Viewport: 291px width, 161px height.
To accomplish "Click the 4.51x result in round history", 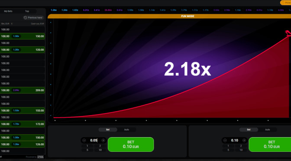I will pyautogui.click(x=259, y=10).
